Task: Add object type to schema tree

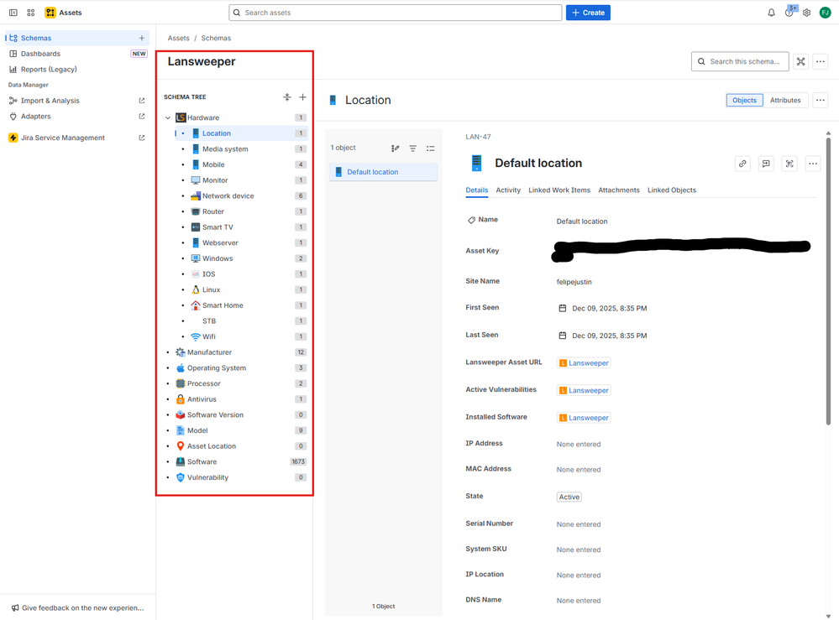Action: tap(303, 96)
